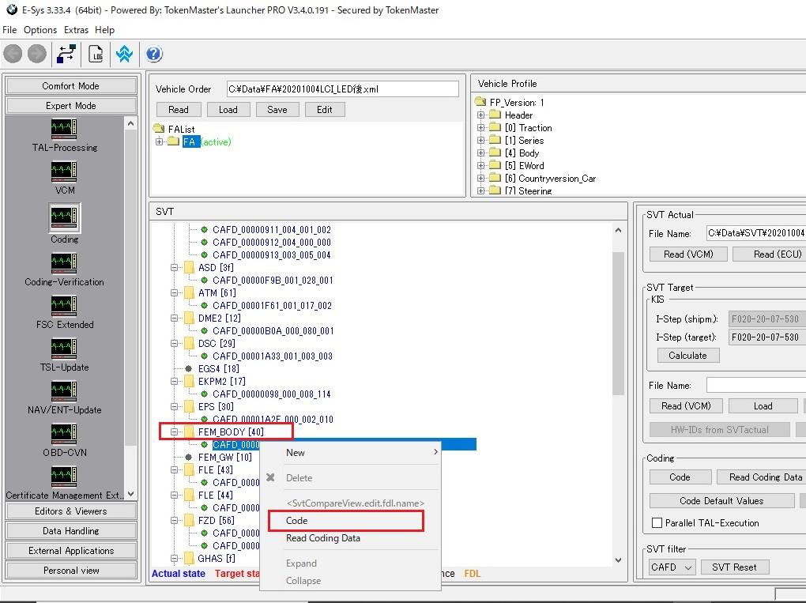
Task: Choose Read Coding Data from context menu
Action: (x=351, y=538)
